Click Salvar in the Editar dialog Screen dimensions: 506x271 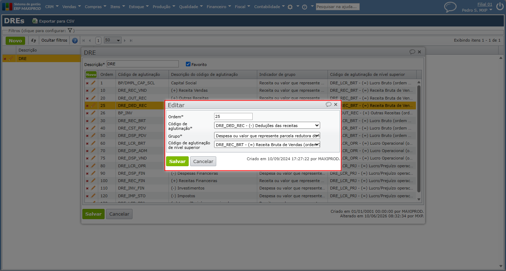click(177, 161)
